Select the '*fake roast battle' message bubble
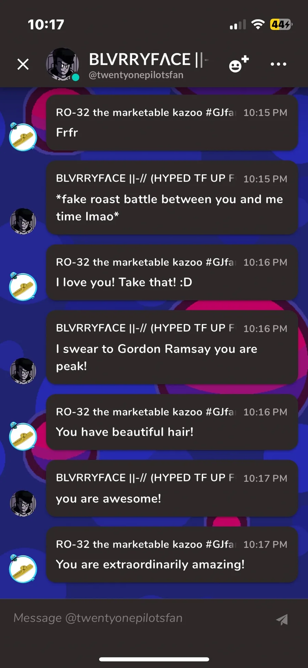 click(172, 198)
